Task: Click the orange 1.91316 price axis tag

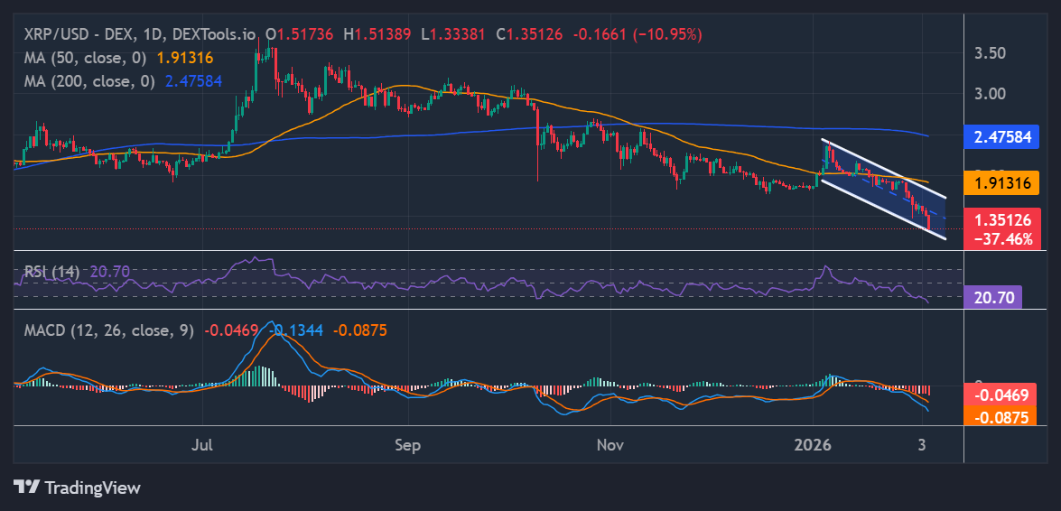Action: pos(1001,183)
